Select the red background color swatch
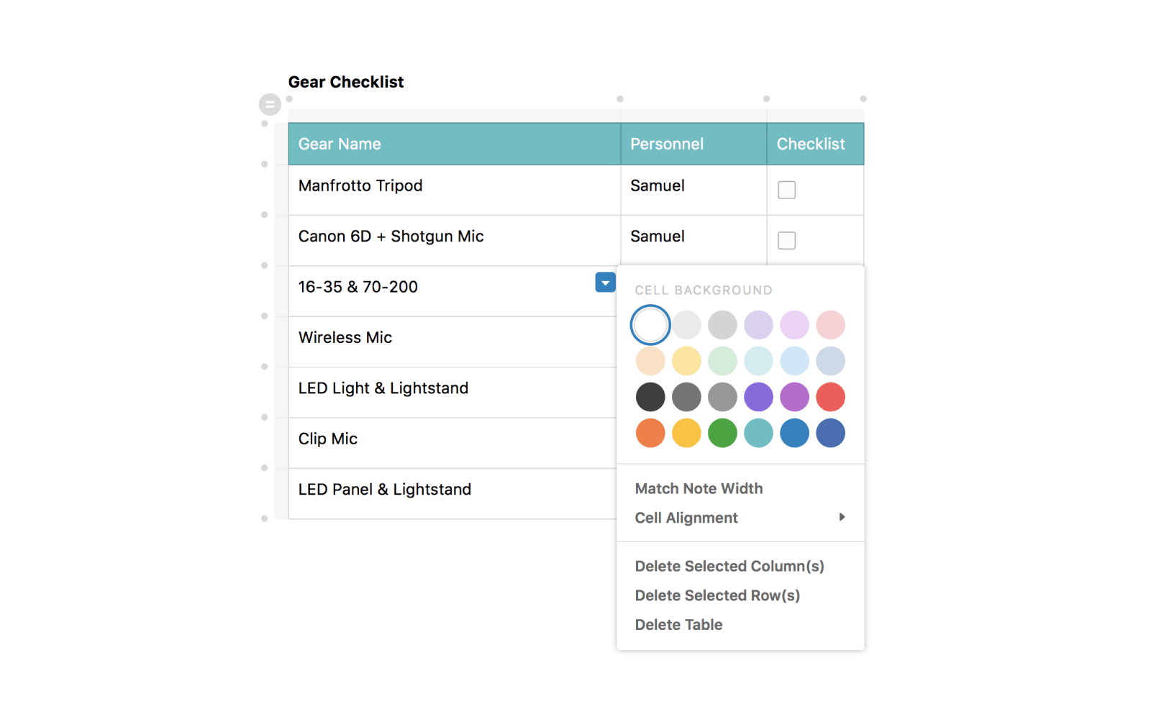 (830, 397)
